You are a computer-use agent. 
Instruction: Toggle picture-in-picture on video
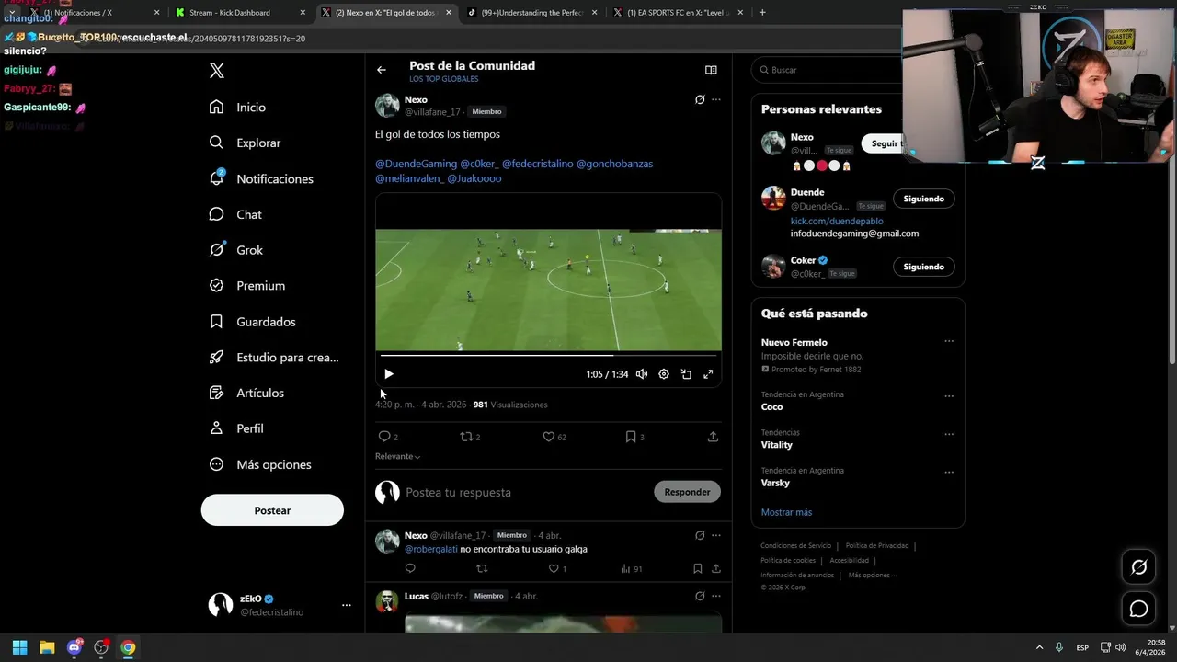686,374
